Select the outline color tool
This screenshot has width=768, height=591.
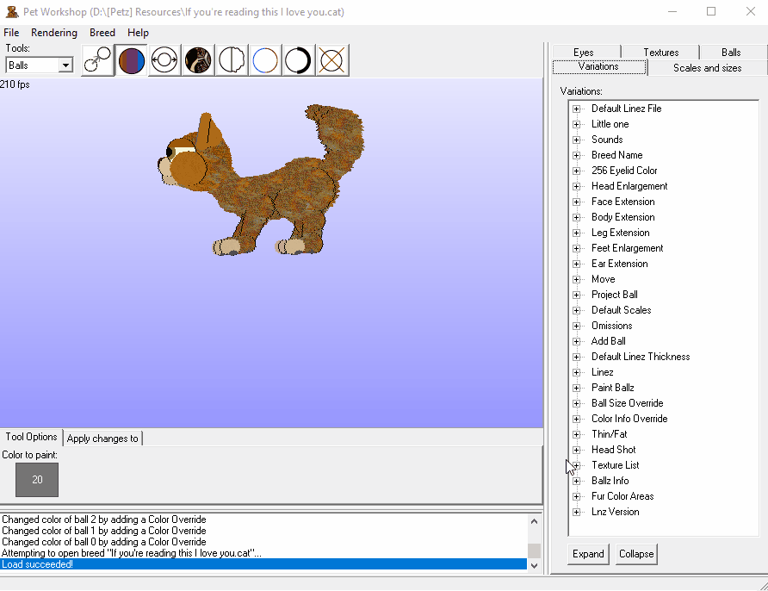click(x=265, y=60)
